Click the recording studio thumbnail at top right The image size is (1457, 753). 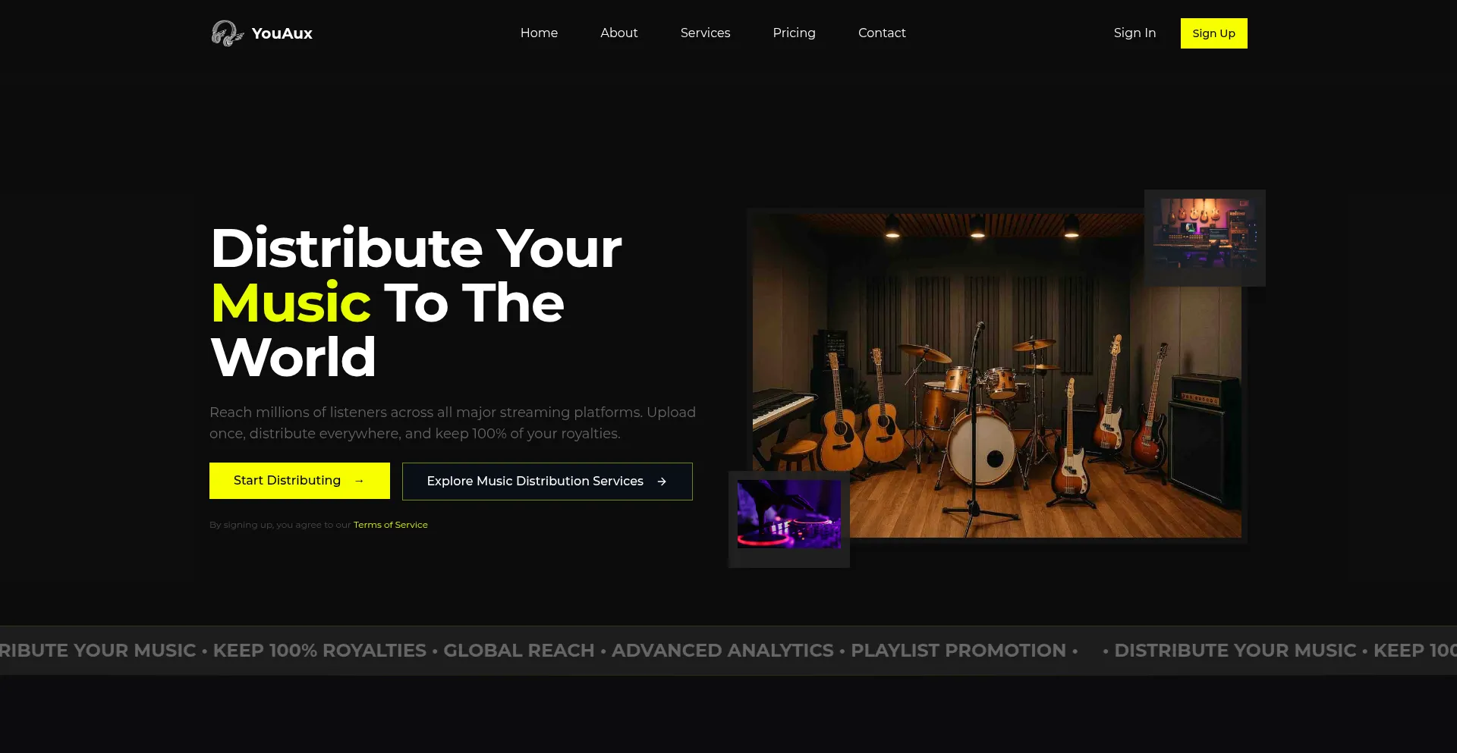click(1205, 233)
